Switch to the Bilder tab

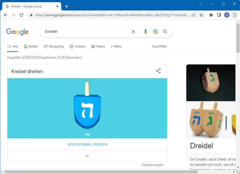31,46
